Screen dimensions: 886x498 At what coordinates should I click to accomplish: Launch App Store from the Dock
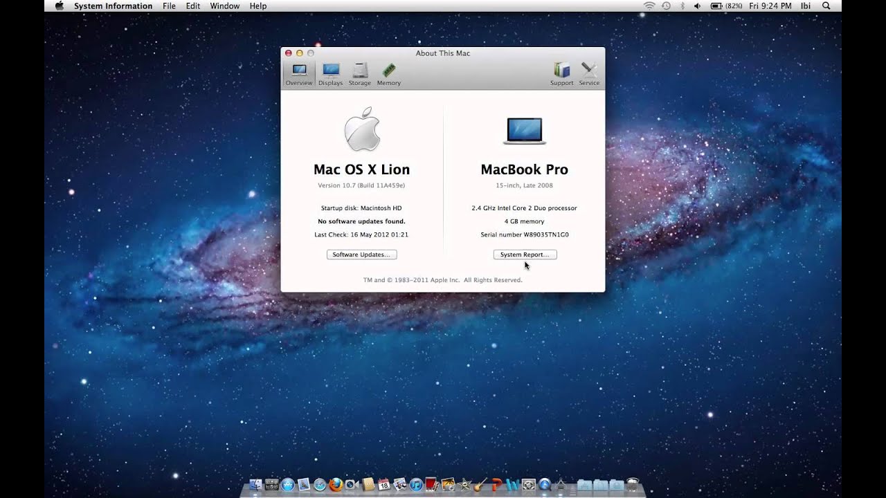coord(288,485)
